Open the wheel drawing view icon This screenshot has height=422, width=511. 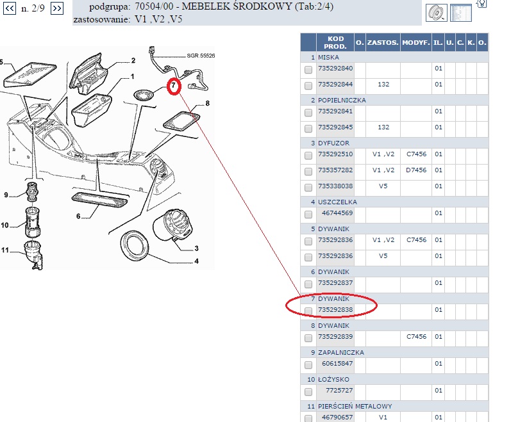click(x=437, y=13)
